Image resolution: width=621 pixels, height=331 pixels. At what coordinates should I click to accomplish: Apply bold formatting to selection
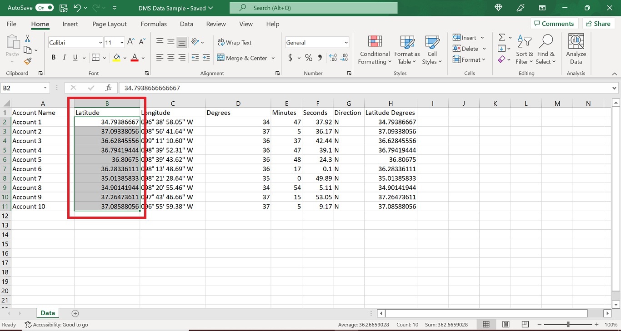point(53,57)
